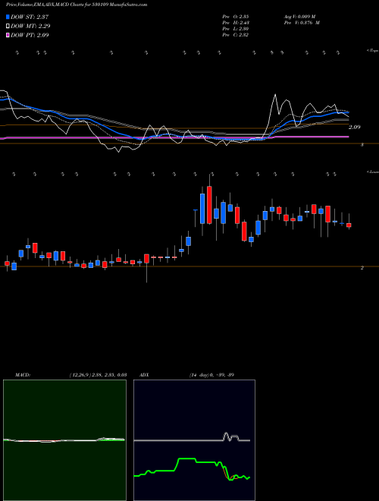Screen dimensions: 379x501
Task: Click the ADX panel label
Action: point(145,375)
